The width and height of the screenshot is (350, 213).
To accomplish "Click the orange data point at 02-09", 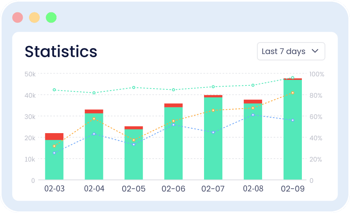I will point(293,93).
